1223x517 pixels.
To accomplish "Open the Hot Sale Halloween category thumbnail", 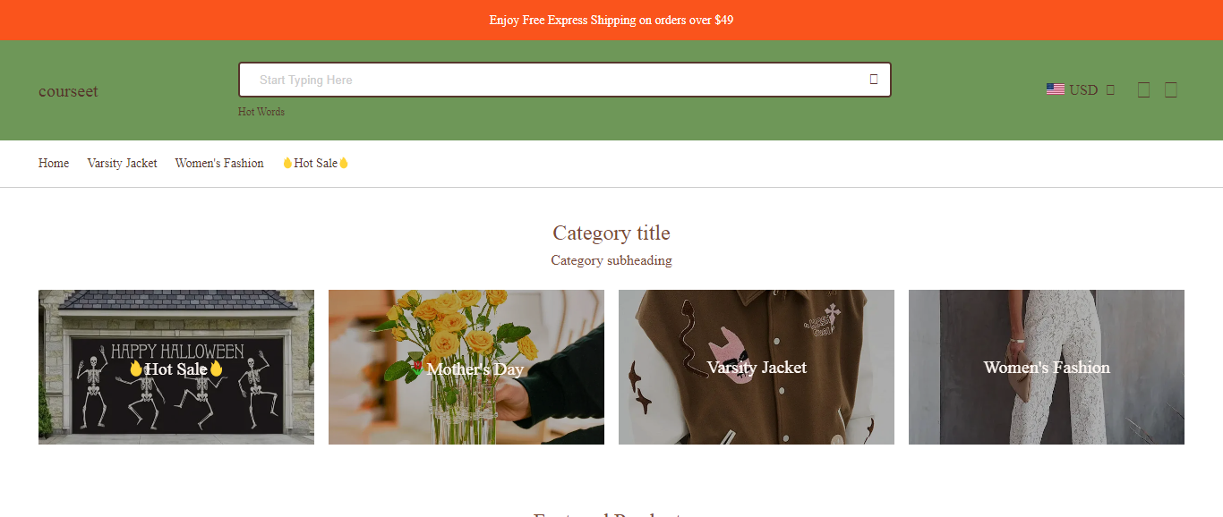I will (x=176, y=367).
